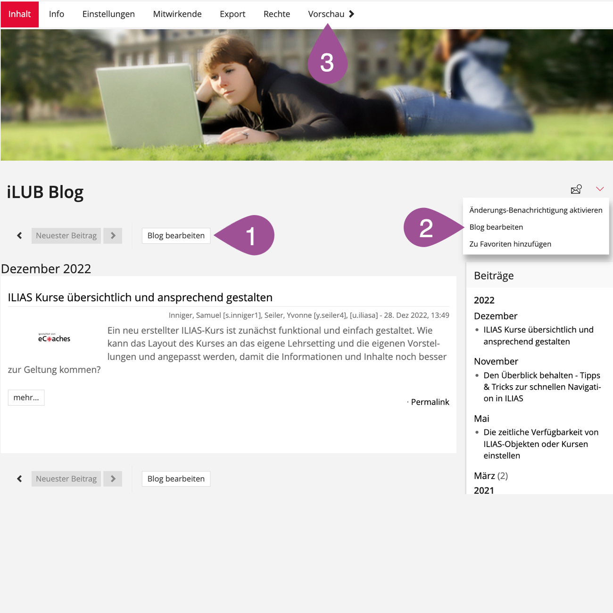
Task: Collapse the red actions dropdown chevron
Action: (x=600, y=189)
